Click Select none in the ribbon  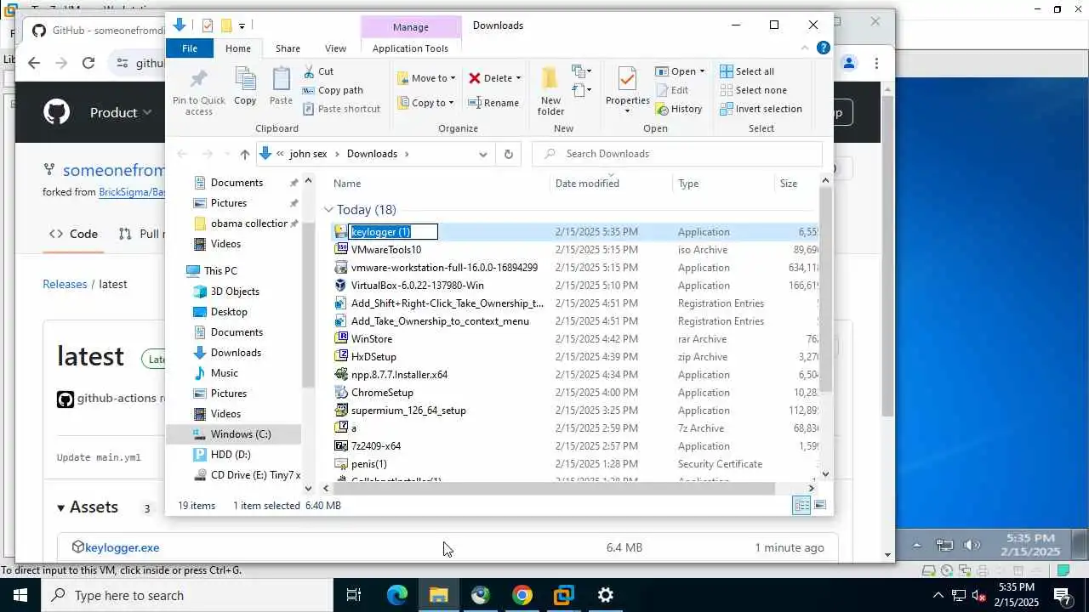[x=753, y=90]
